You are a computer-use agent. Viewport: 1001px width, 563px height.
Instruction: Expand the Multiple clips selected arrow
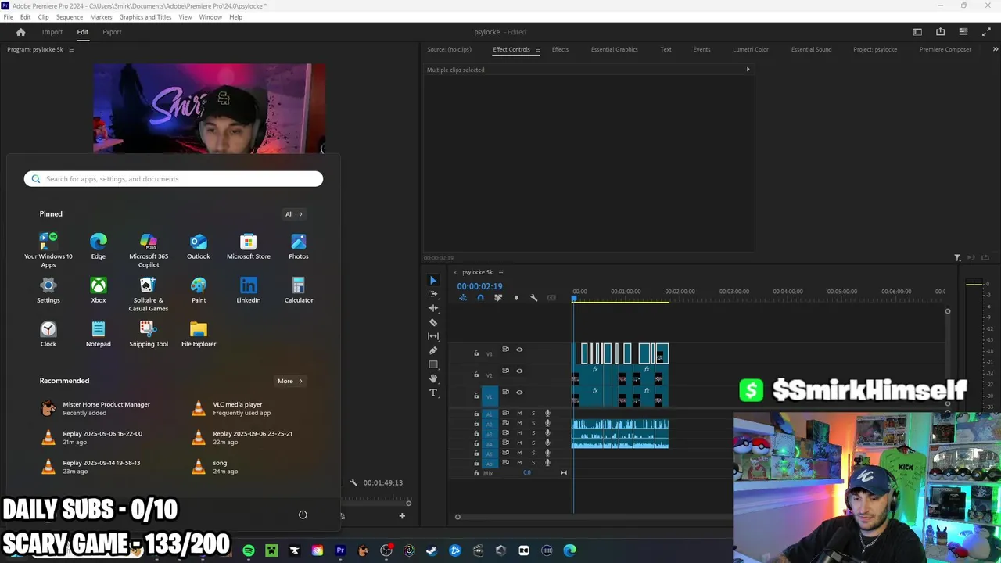pos(748,70)
